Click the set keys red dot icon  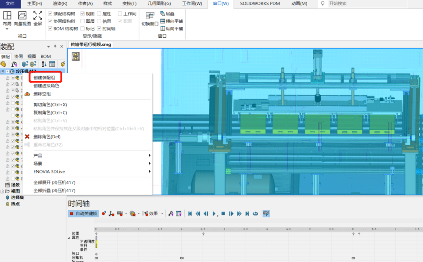point(104,213)
